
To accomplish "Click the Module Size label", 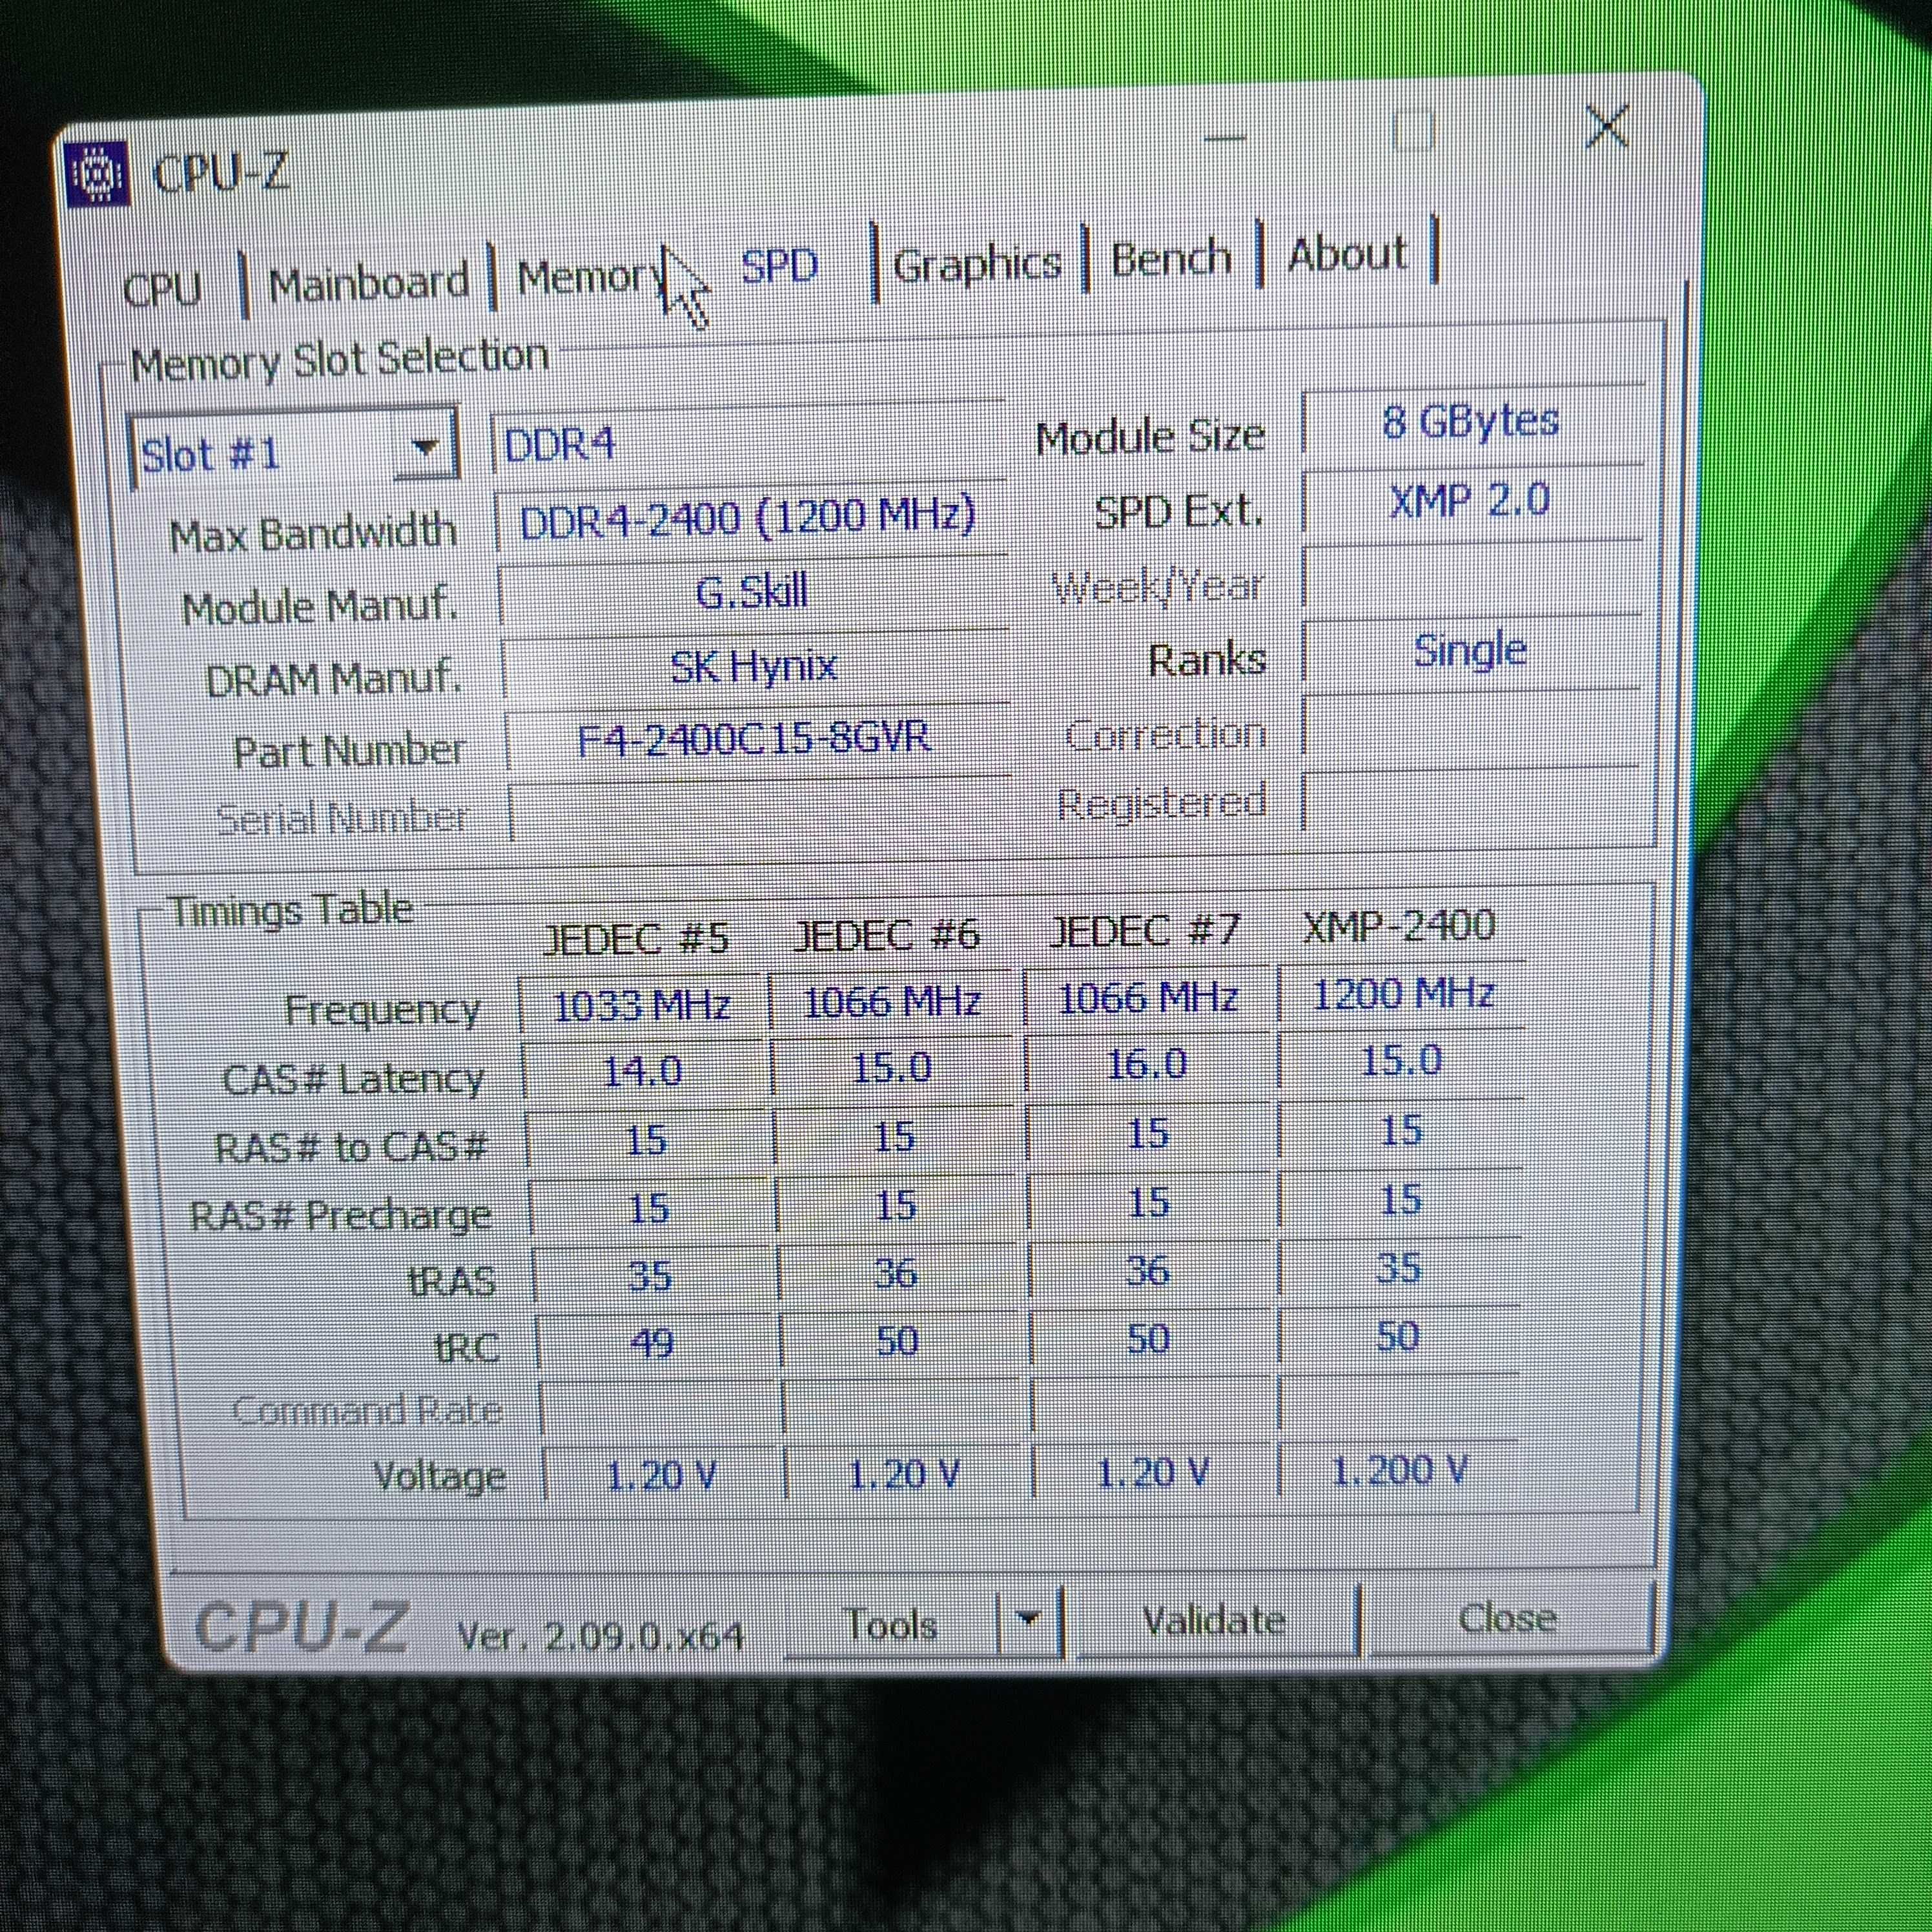I will click(x=1150, y=438).
